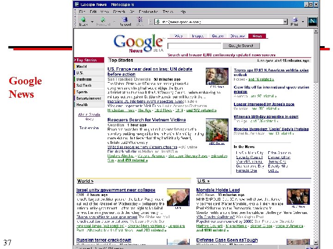This screenshot has height=249, width=333.
Task: Switch to the Groups search tab
Action: (x=218, y=36)
